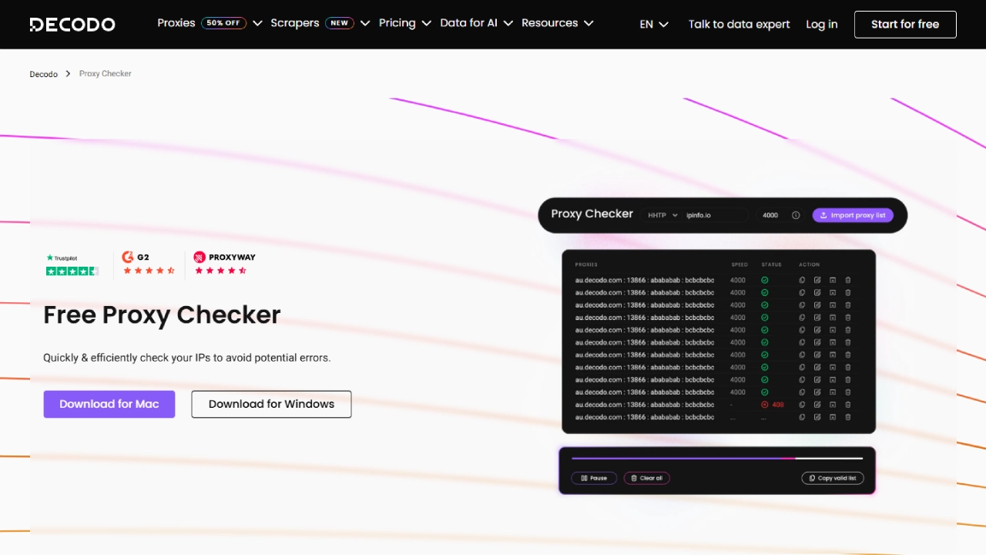Click the G2 rating badge

coord(149,264)
